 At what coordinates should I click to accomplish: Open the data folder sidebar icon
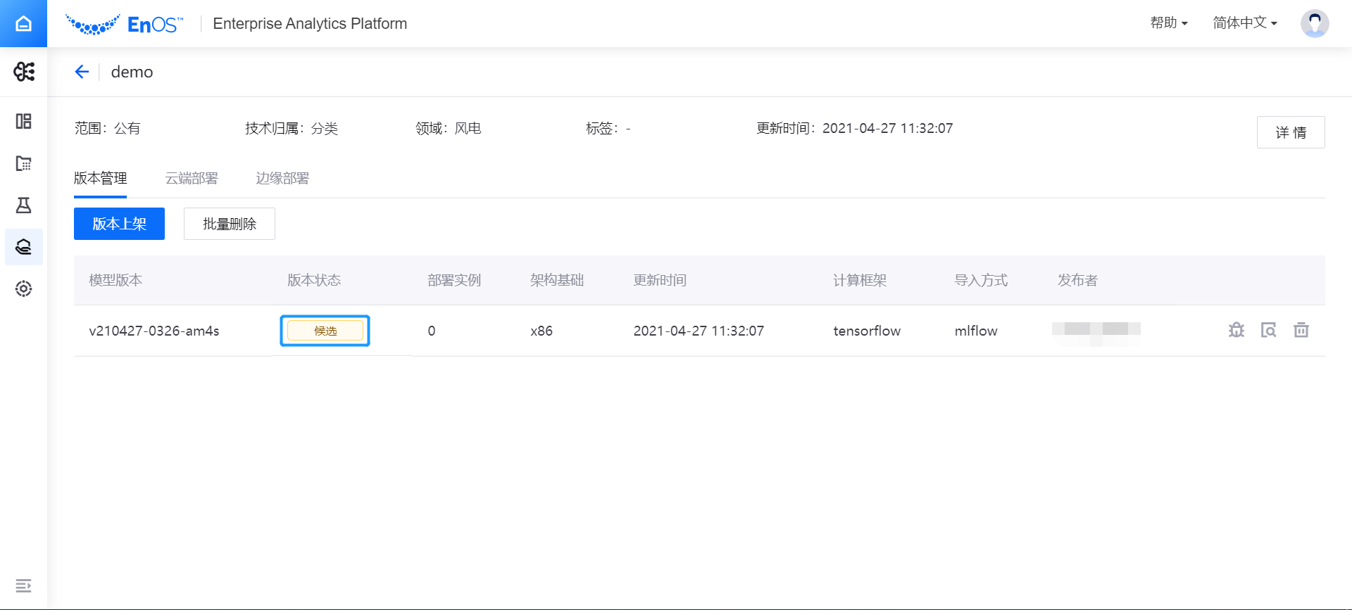point(23,163)
